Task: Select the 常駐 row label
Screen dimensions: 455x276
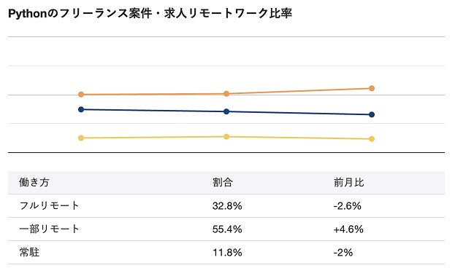Action: coord(29,252)
